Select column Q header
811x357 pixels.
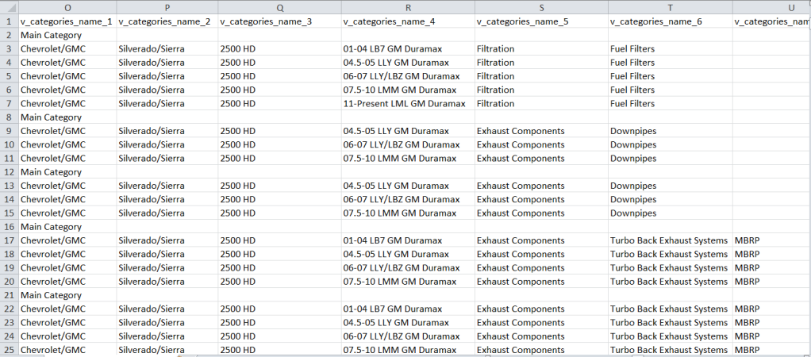[279, 7]
